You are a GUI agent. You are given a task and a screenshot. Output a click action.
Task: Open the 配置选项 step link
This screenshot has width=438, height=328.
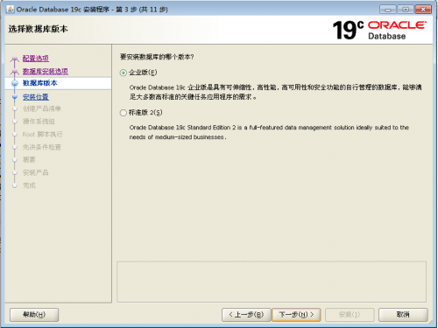pos(36,59)
